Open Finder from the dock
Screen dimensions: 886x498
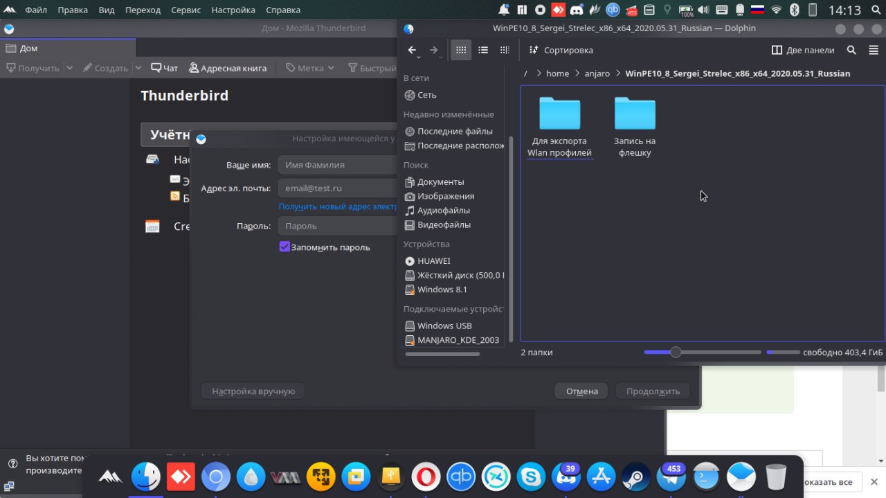point(147,477)
